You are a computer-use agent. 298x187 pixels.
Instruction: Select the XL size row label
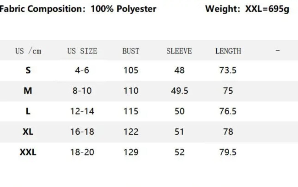tap(28, 132)
